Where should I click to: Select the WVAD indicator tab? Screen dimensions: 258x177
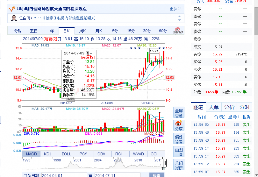[x=138, y=154]
